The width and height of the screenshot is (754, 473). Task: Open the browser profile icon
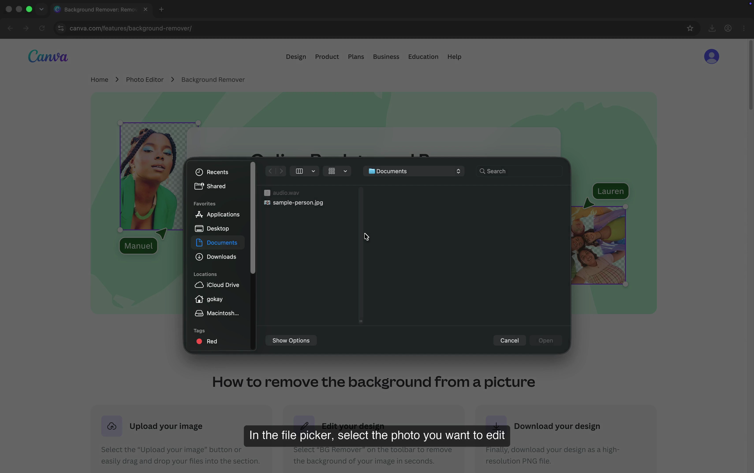coord(728,28)
